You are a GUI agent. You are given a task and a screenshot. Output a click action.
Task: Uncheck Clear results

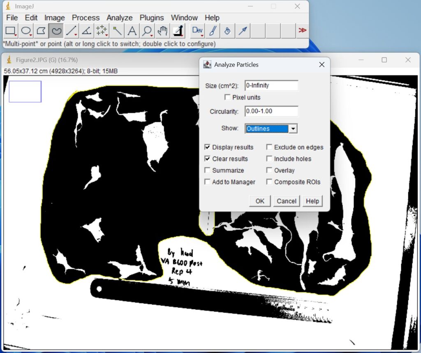208,159
